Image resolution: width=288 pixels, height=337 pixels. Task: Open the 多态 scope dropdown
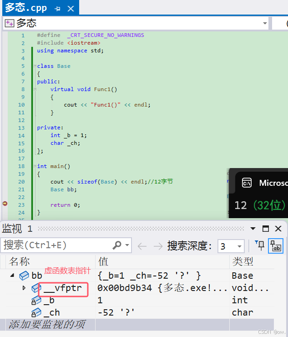(x=265, y=23)
